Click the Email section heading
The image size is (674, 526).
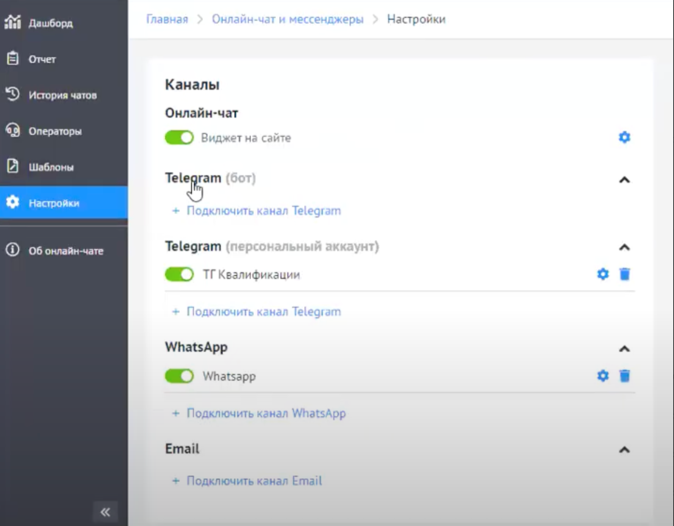(182, 449)
